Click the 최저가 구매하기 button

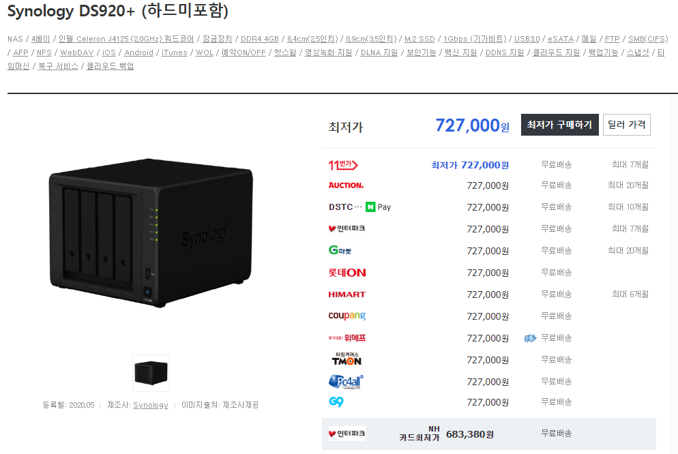click(559, 125)
